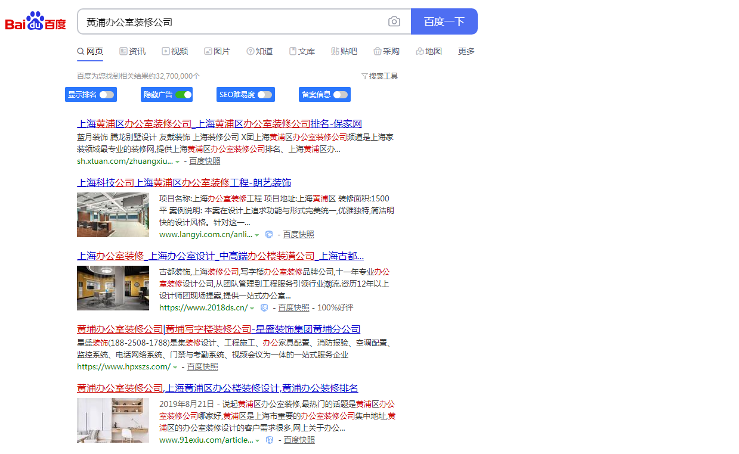Expand arrow next to 2018ds.cn URL
739x454 pixels.
pyautogui.click(x=252, y=309)
